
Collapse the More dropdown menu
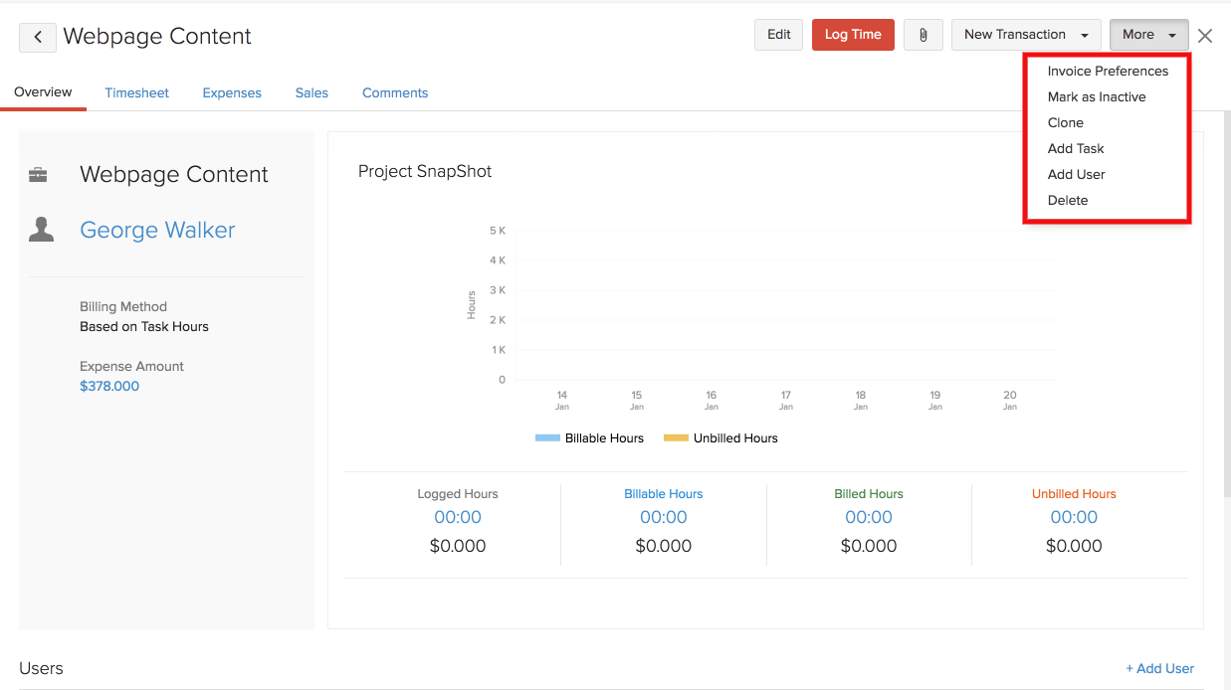(x=1148, y=35)
